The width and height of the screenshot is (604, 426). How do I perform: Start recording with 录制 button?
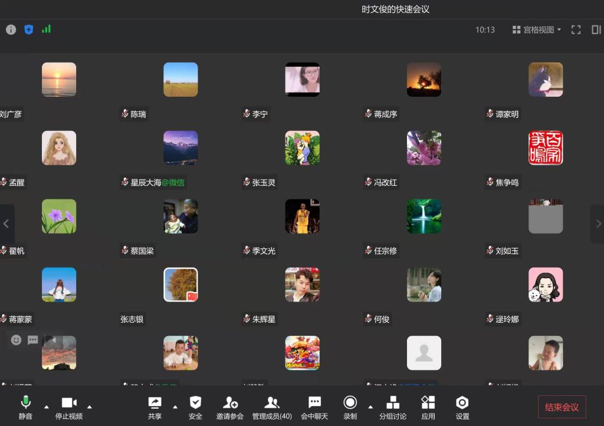pyautogui.click(x=350, y=407)
